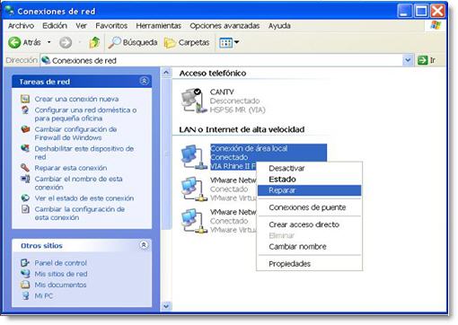Image resolution: width=458 pixels, height=325 pixels.
Task: Collapse the Tareas de red panel
Action: click(144, 81)
